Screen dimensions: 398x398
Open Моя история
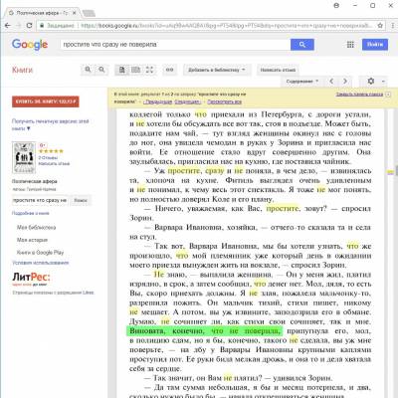(32, 240)
